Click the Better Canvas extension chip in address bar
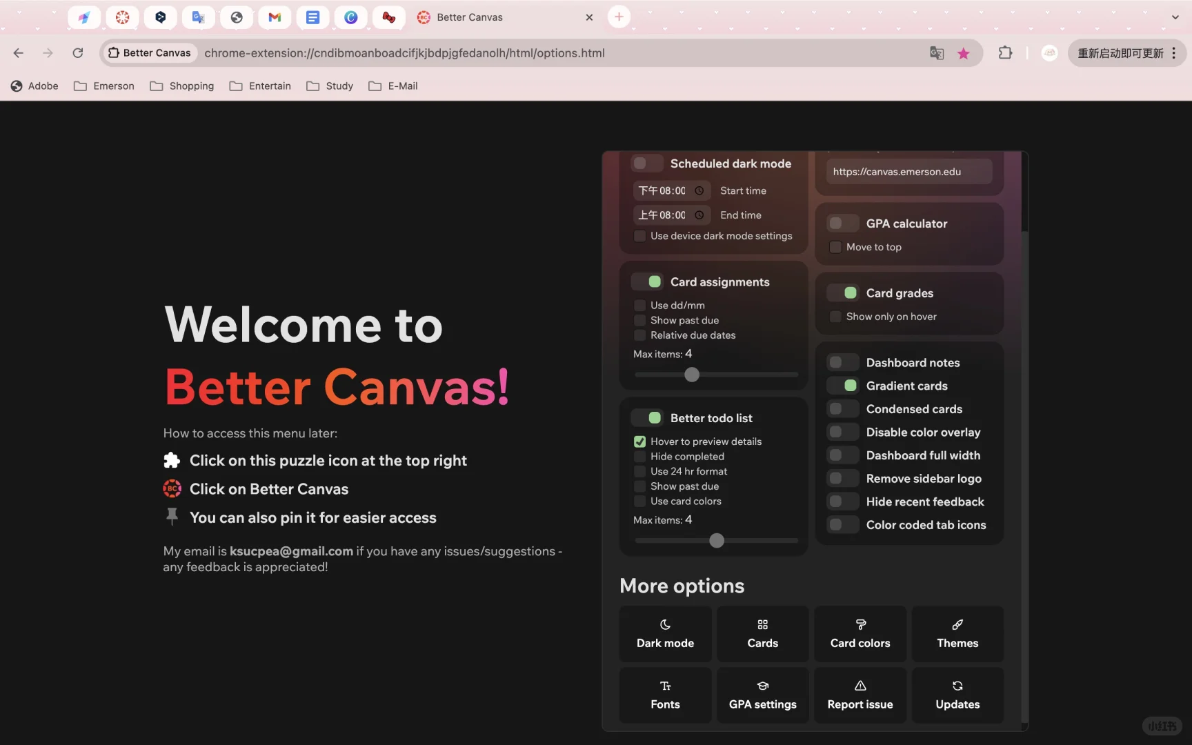This screenshot has height=745, width=1192. 150,53
